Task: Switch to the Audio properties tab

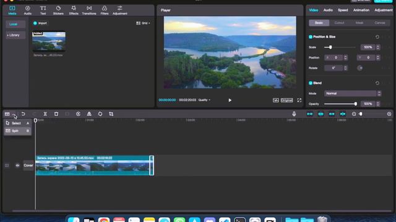Action: (x=328, y=10)
